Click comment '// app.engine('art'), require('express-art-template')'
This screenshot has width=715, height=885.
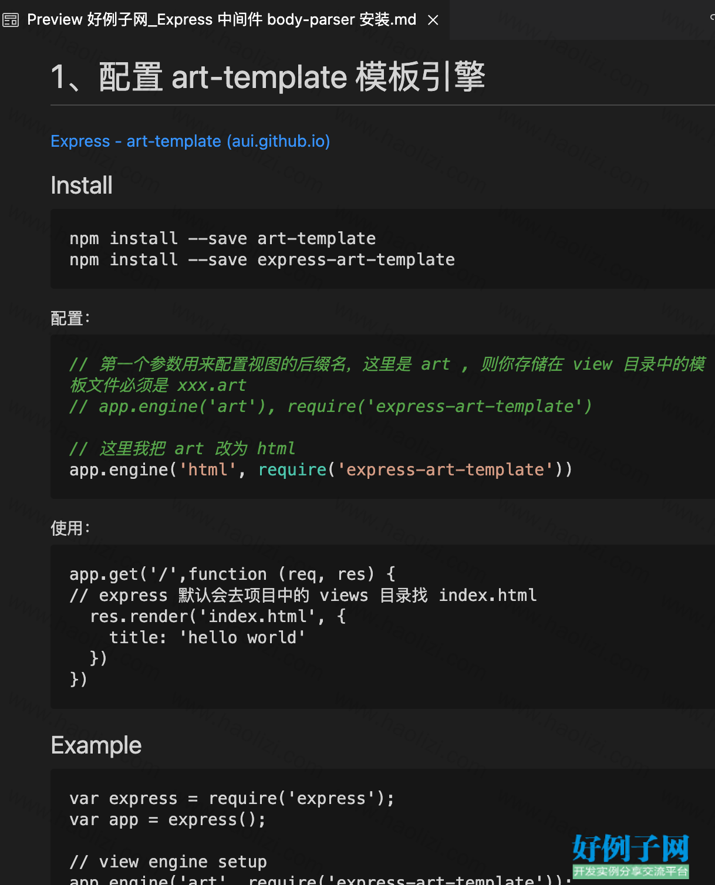(330, 406)
